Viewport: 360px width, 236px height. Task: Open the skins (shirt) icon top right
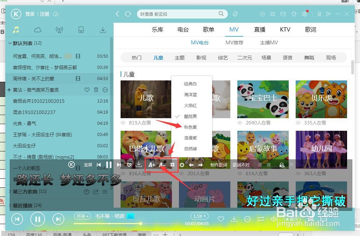(294, 14)
